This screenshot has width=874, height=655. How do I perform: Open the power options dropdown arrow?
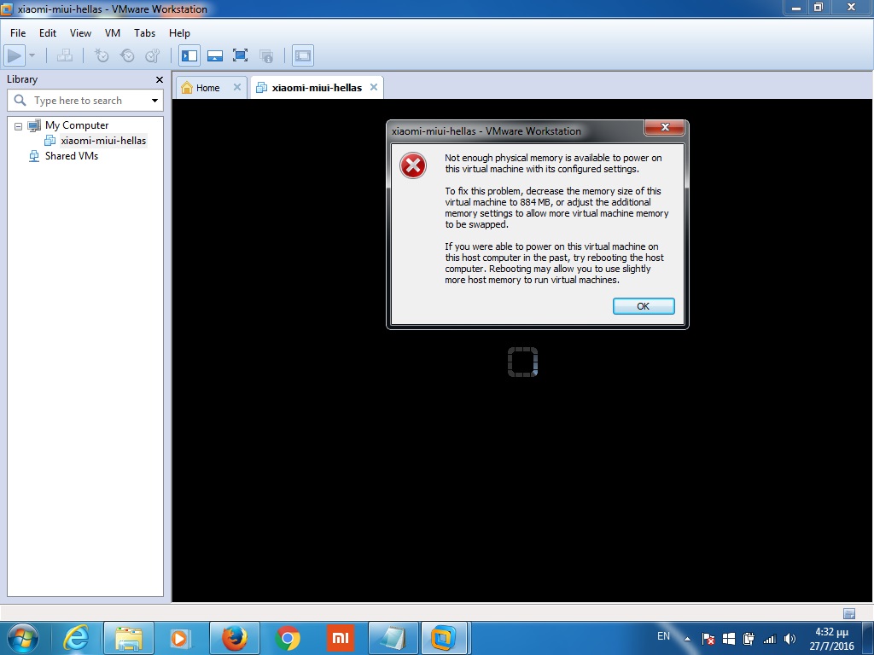(32, 55)
